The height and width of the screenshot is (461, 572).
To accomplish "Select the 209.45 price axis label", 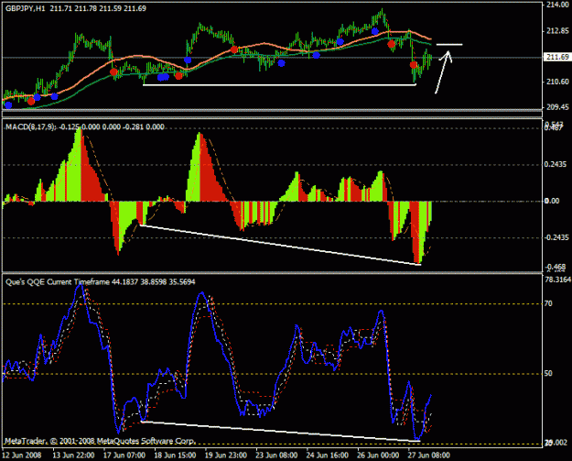I will click(557, 108).
